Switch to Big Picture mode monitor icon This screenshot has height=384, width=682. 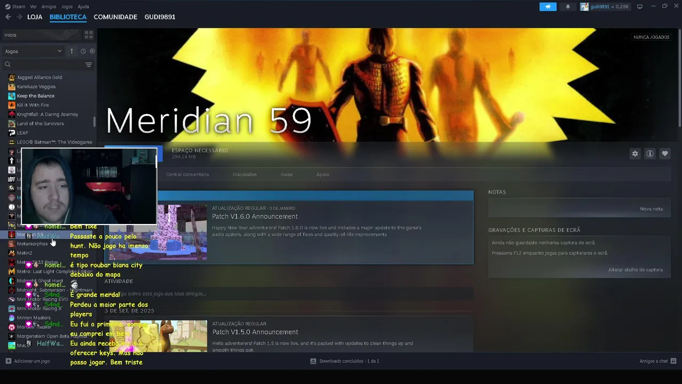[640, 6]
